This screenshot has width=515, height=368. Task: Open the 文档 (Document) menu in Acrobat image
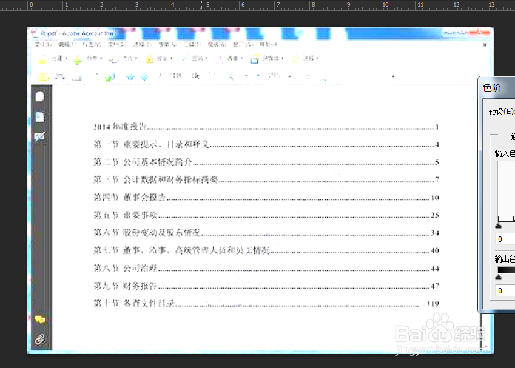(116, 44)
